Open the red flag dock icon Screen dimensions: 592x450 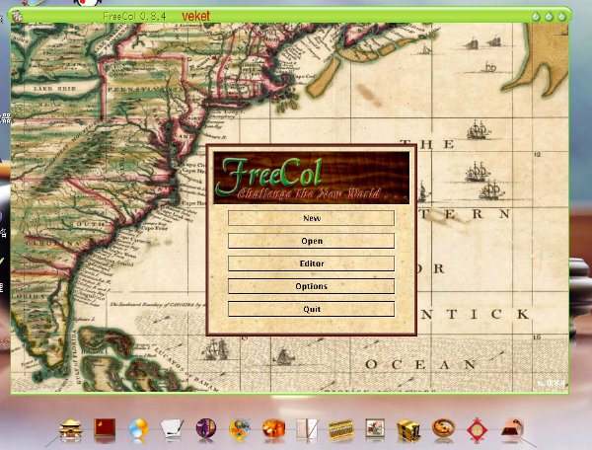click(x=105, y=428)
